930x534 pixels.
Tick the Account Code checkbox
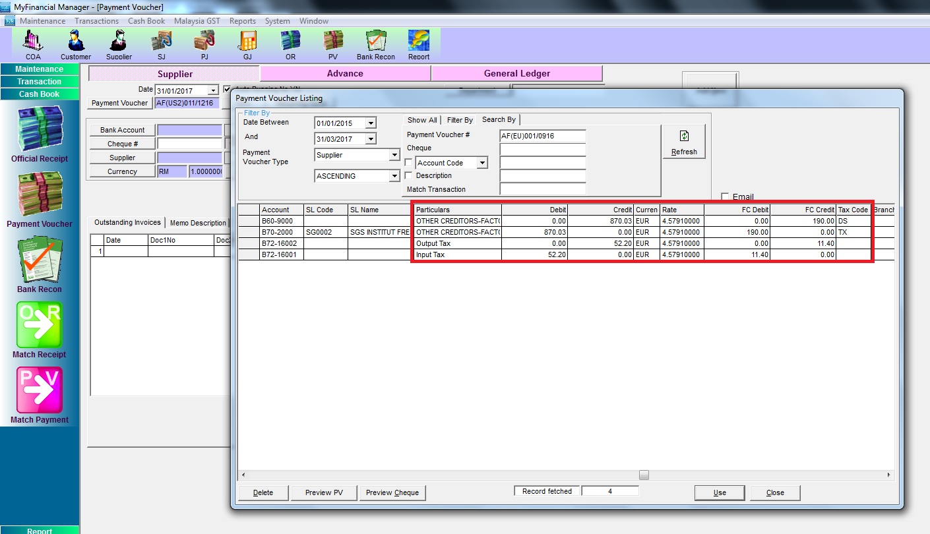(x=408, y=163)
